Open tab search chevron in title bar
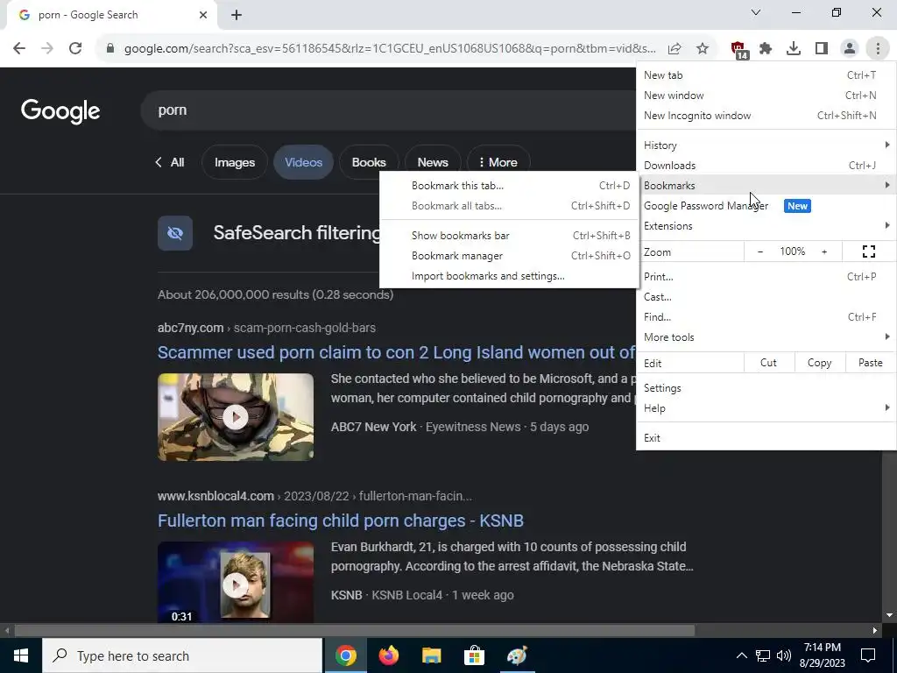897x673 pixels. [756, 12]
